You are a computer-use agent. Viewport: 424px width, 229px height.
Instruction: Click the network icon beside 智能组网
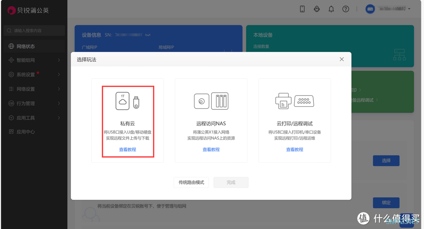pyautogui.click(x=11, y=60)
